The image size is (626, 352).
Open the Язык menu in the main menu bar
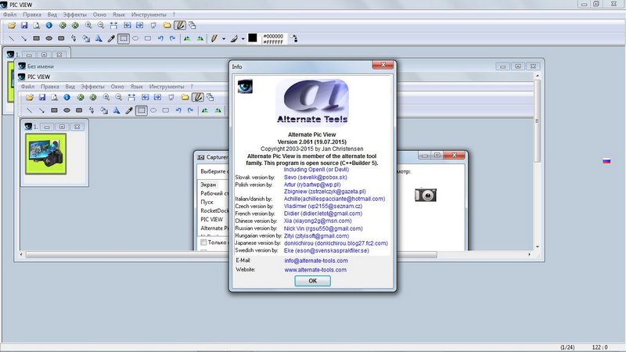[119, 14]
